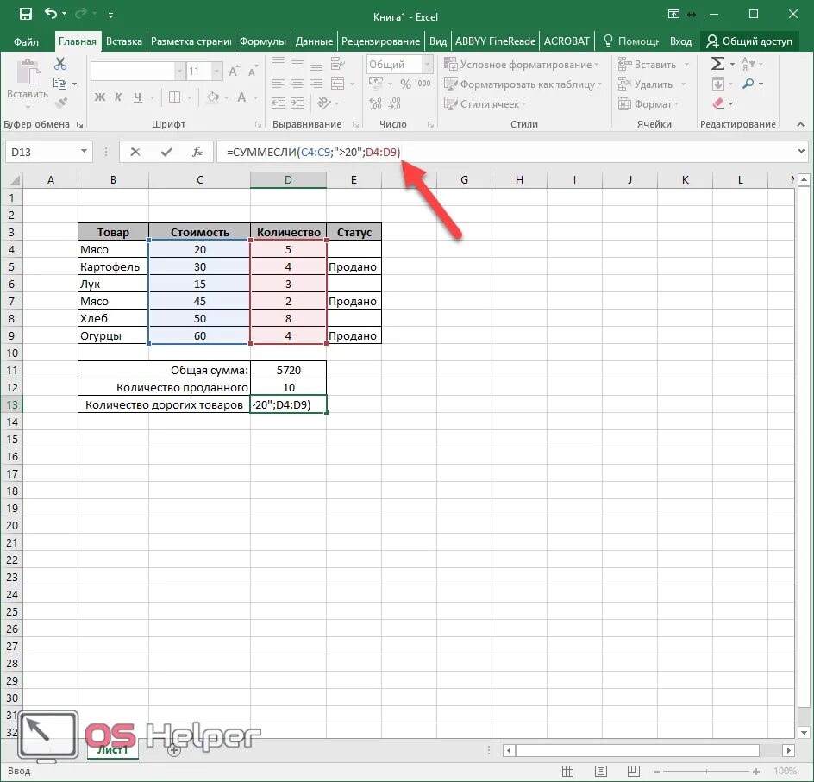Switch to Page Break Preview in status bar
This screenshot has width=814, height=782.
pyautogui.click(x=633, y=772)
